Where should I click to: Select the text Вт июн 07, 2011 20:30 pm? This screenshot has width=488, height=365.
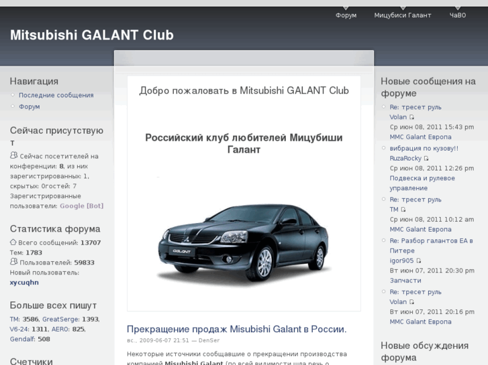click(x=432, y=271)
